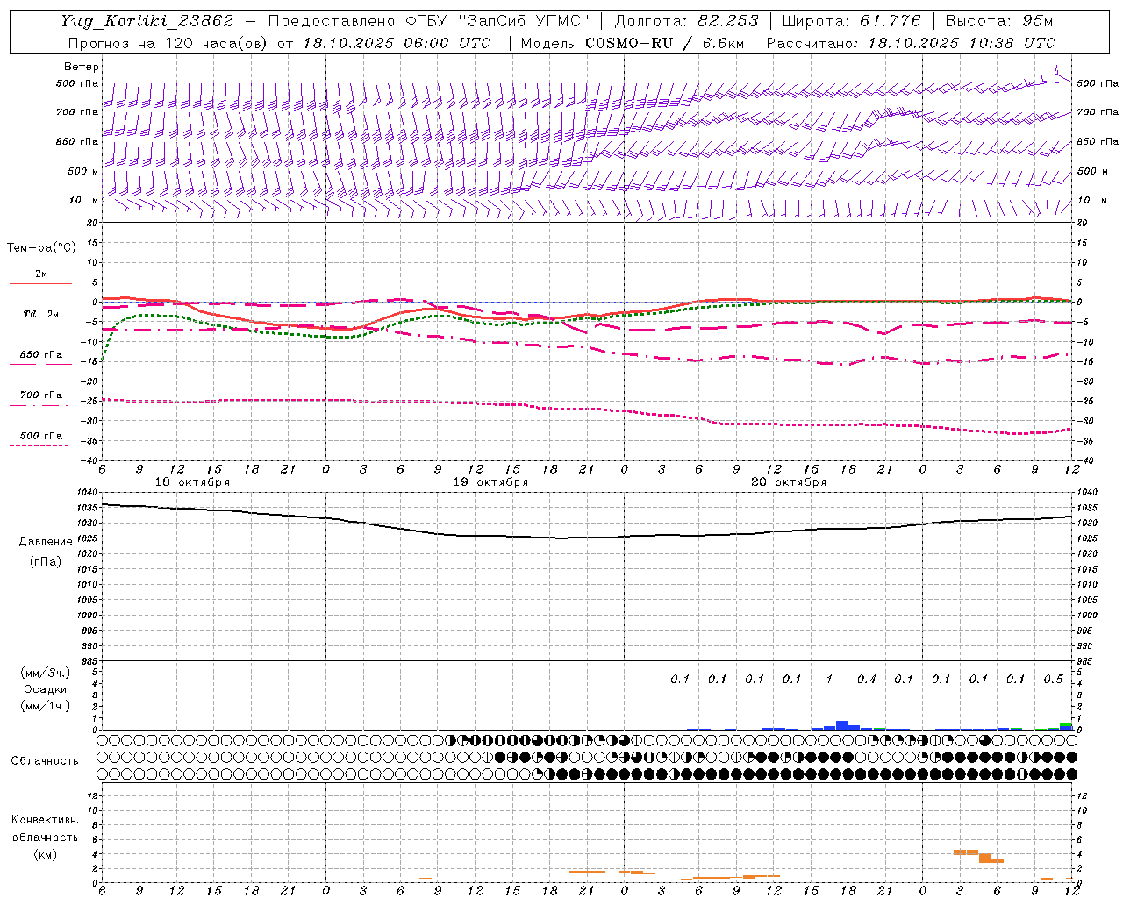Select the provider text ФГБУ "ЗапСиб УГМС"

coord(497,21)
